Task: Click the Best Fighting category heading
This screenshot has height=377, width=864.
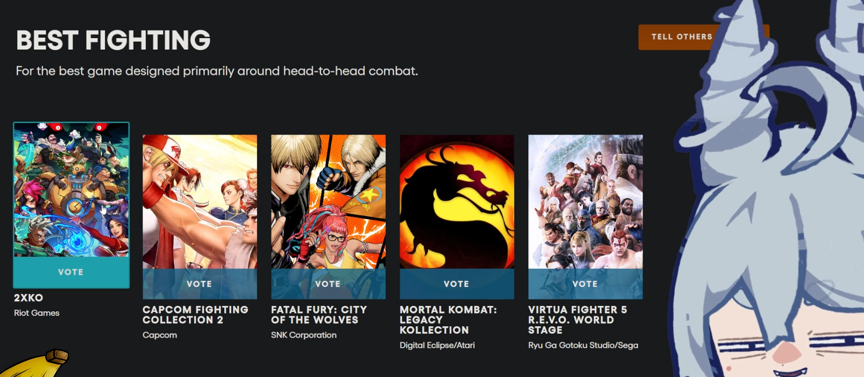Action: [113, 40]
